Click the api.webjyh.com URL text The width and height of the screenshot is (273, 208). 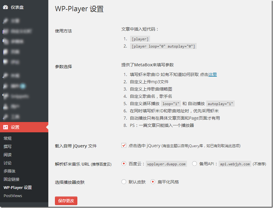[235, 164]
